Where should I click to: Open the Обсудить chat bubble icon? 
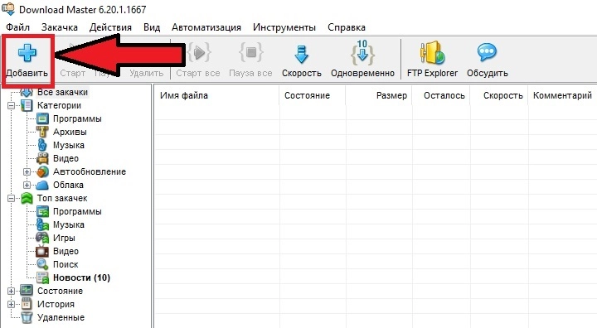487,52
